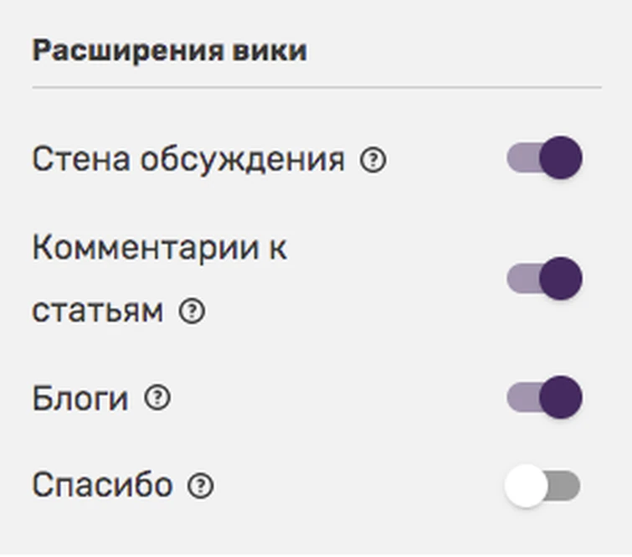Screen dimensions: 632x557
Task: Turn off Комментарии к статьям switch
Action: click(x=543, y=278)
